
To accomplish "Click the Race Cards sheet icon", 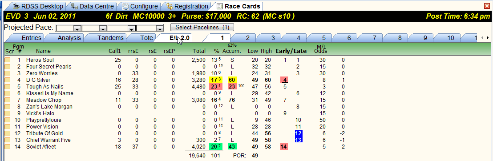I will 220,6.
